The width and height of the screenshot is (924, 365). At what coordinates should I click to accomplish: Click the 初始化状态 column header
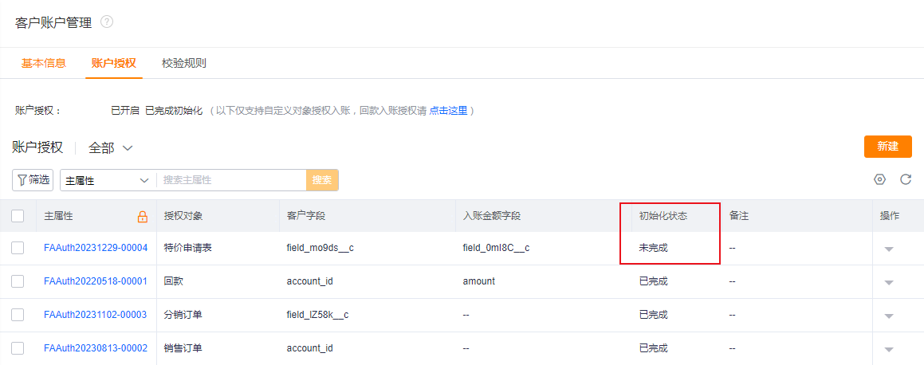tap(663, 216)
